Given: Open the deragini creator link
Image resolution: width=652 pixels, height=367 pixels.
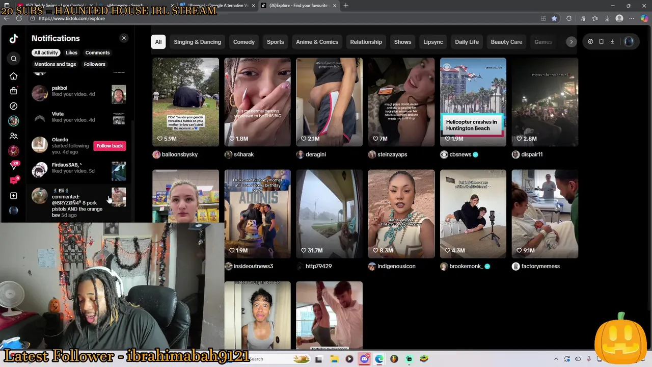Looking at the screenshot, I should (x=316, y=154).
